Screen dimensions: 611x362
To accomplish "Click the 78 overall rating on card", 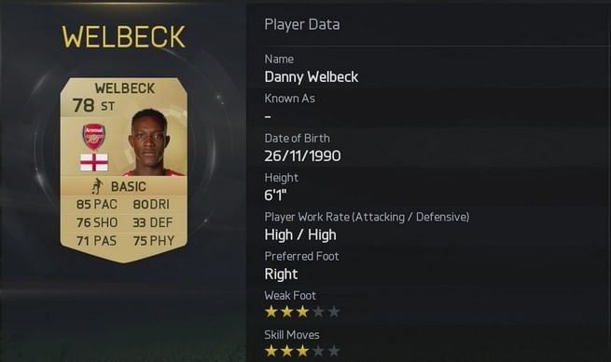I will point(83,105).
